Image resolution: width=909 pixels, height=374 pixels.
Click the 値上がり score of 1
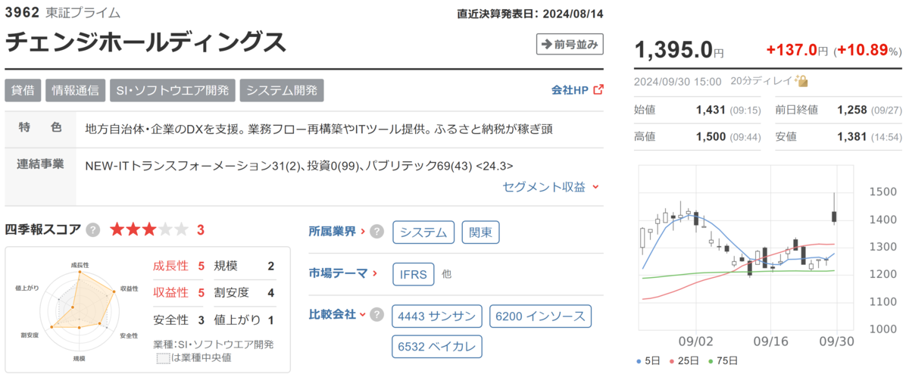pyautogui.click(x=270, y=319)
